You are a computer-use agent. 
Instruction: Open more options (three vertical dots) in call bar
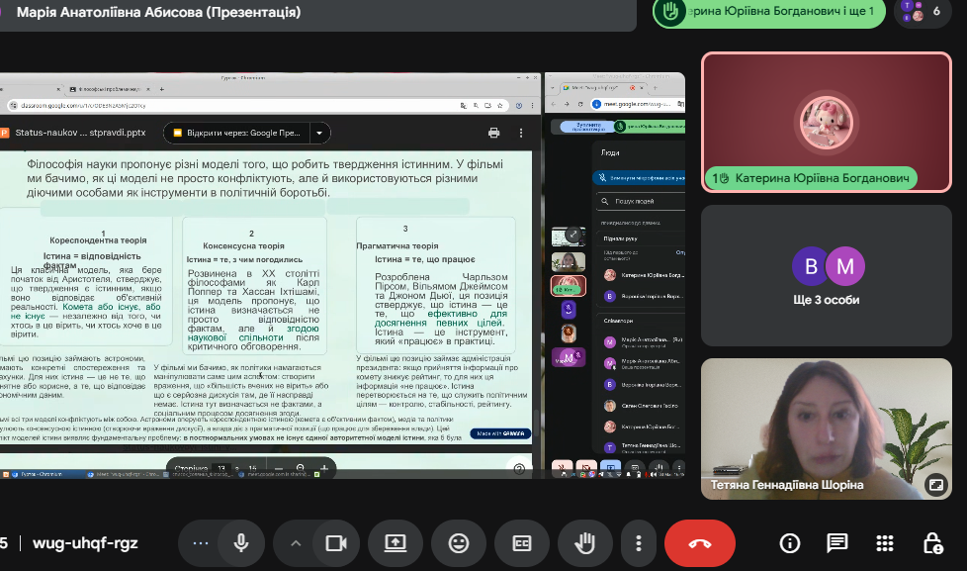point(639,542)
